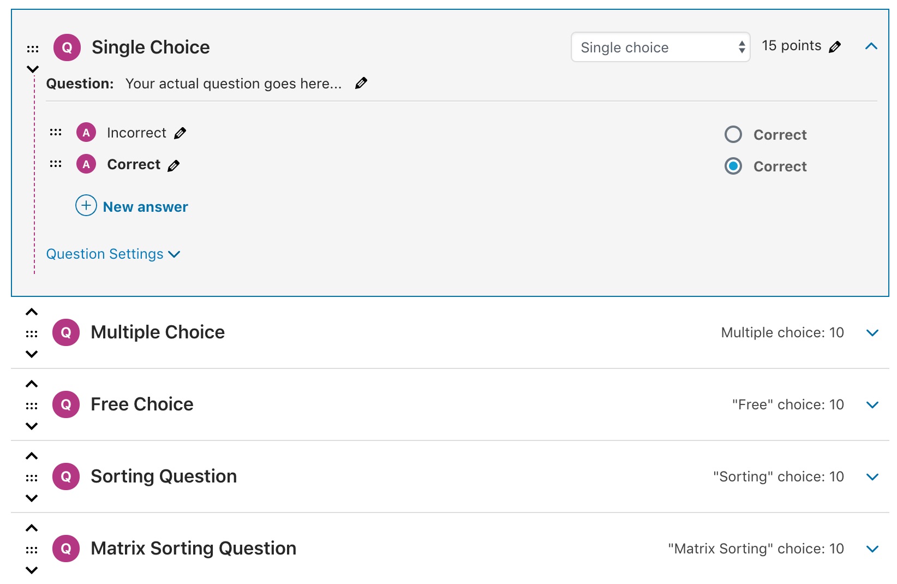
Task: Edit the question text via pencil icon
Action: point(361,83)
